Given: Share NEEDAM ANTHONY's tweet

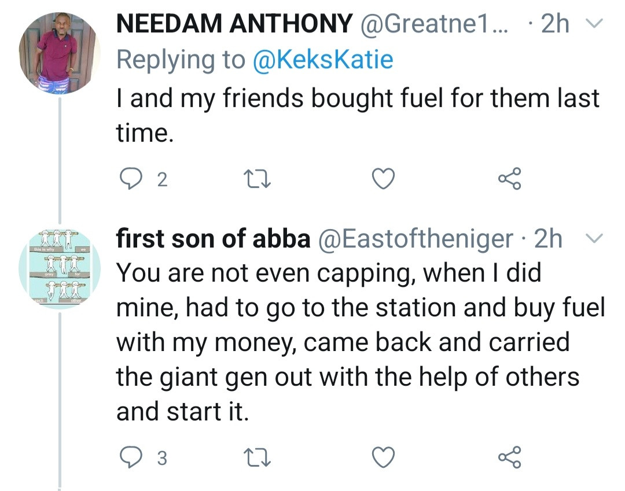Looking at the screenshot, I should [510, 180].
